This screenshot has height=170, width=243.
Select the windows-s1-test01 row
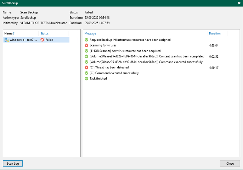(23, 40)
